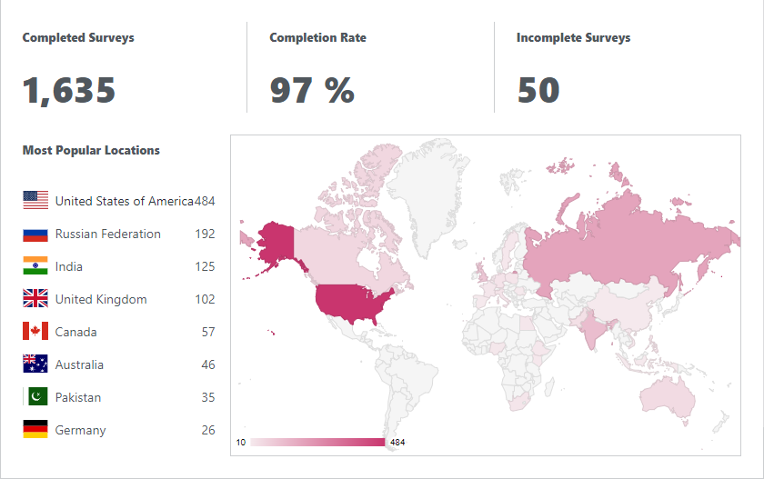The image size is (764, 479).
Task: Click South Africa on the world map
Action: (519, 403)
